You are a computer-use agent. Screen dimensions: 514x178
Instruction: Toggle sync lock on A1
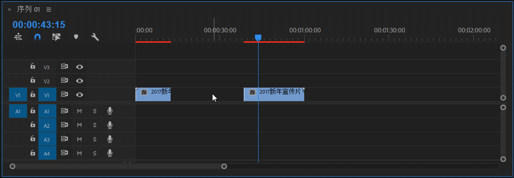coord(64,111)
